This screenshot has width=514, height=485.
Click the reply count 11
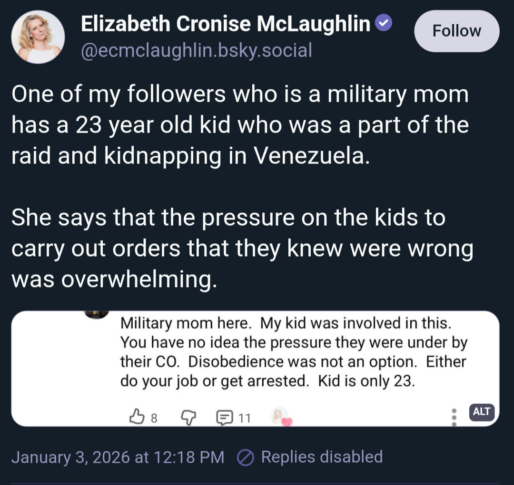tap(244, 418)
